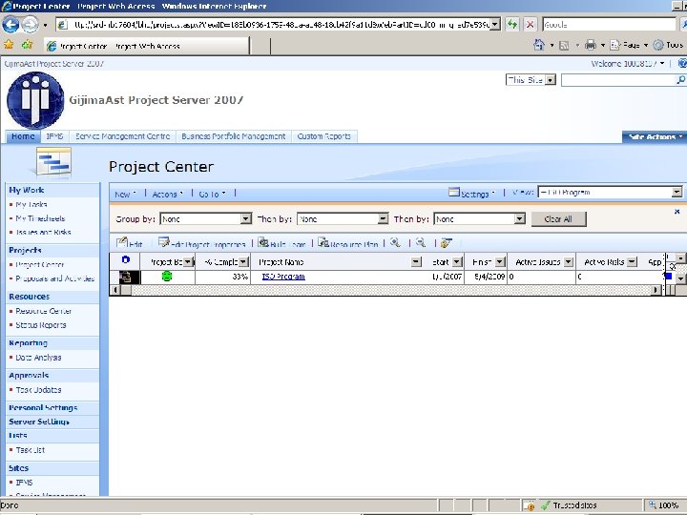Image resolution: width=687 pixels, height=515 pixels.
Task: Click the RSS feeds icon in the command bar
Action: pos(564,45)
